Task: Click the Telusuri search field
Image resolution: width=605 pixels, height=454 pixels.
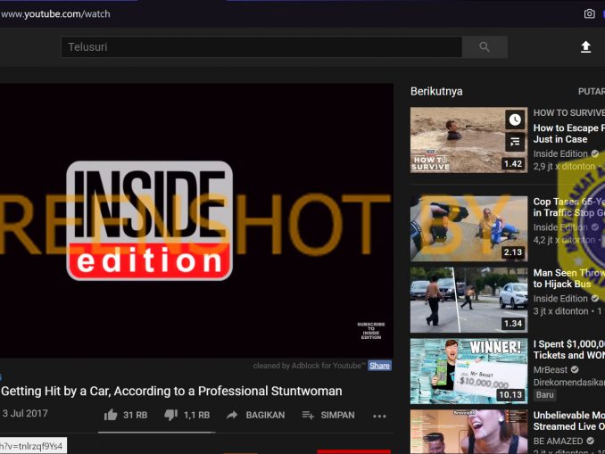Action: click(x=261, y=47)
